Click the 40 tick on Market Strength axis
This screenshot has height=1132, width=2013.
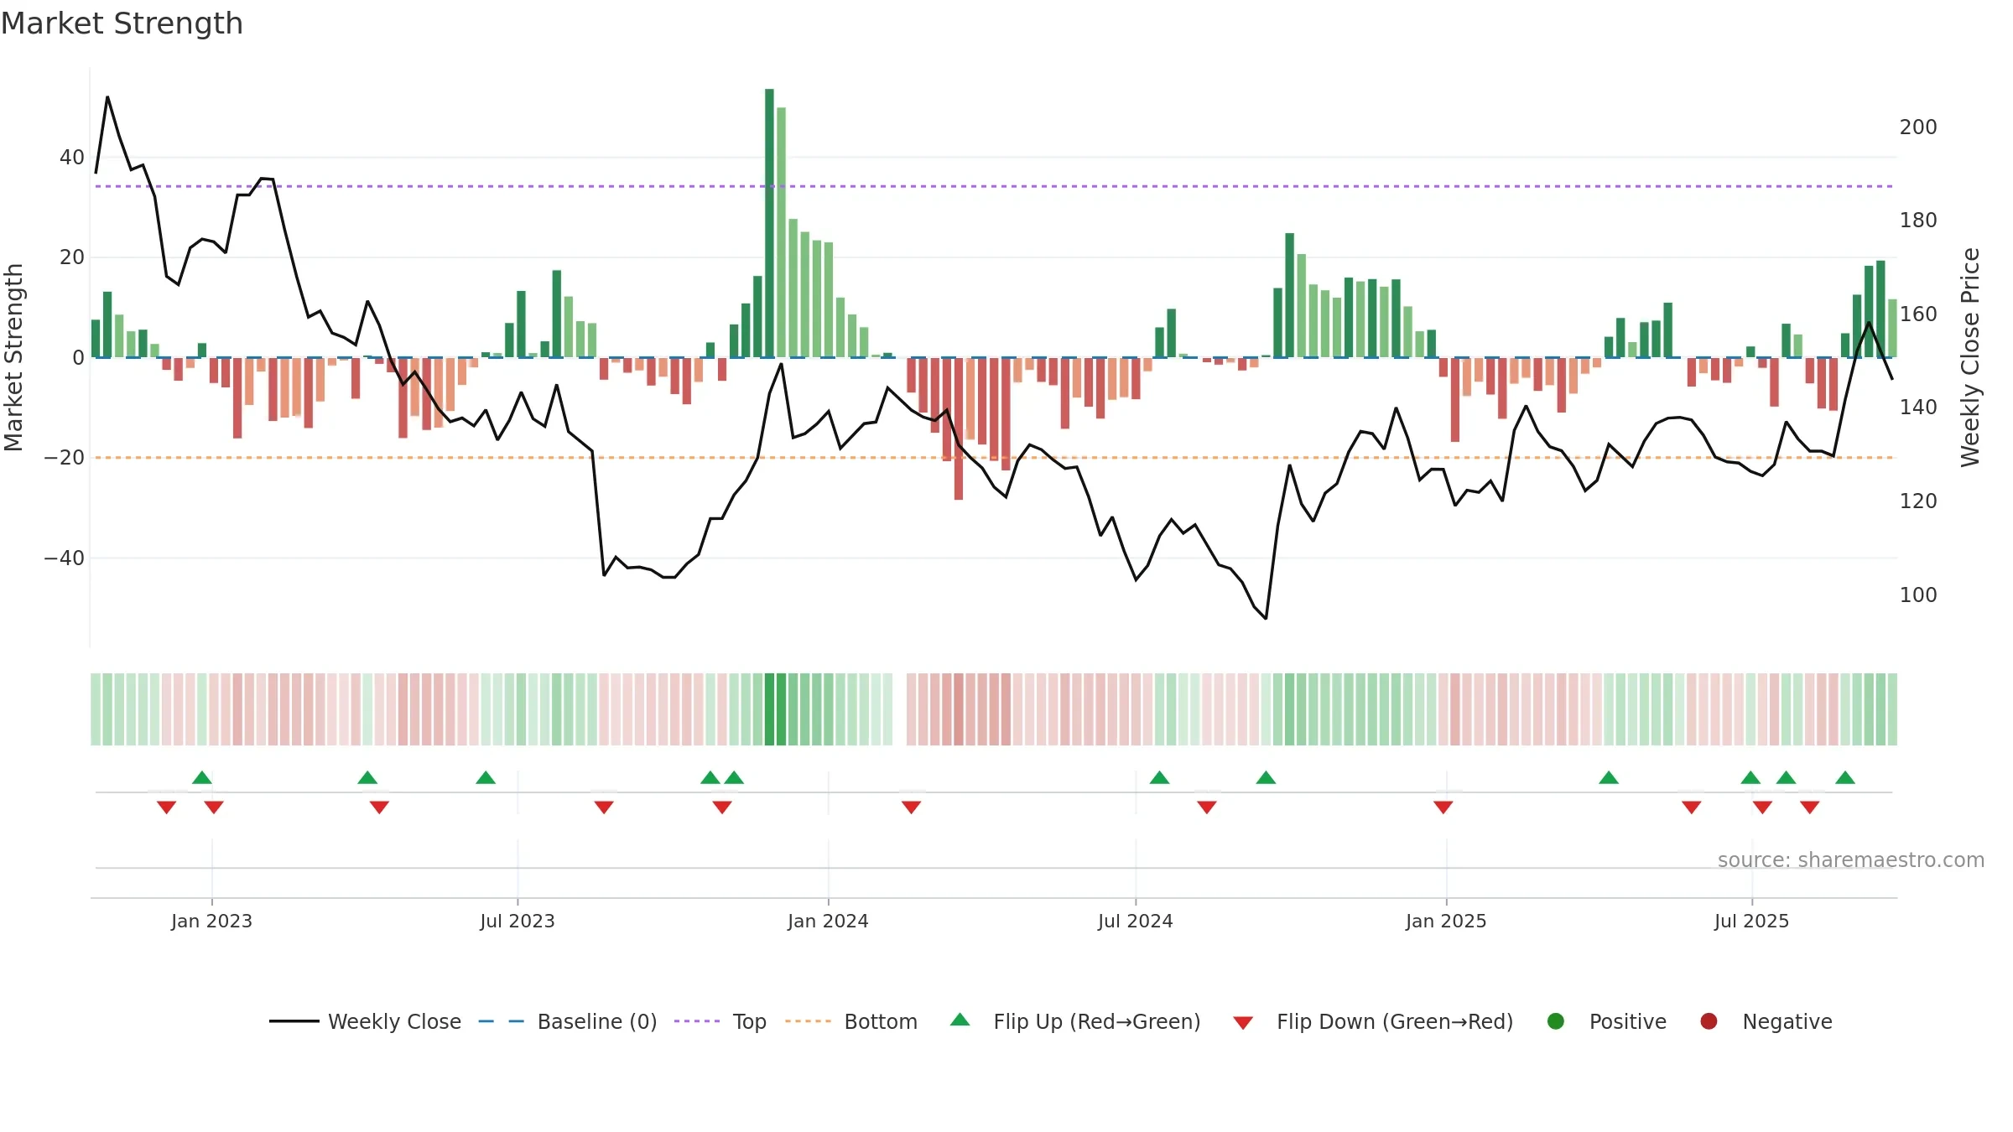click(x=72, y=157)
